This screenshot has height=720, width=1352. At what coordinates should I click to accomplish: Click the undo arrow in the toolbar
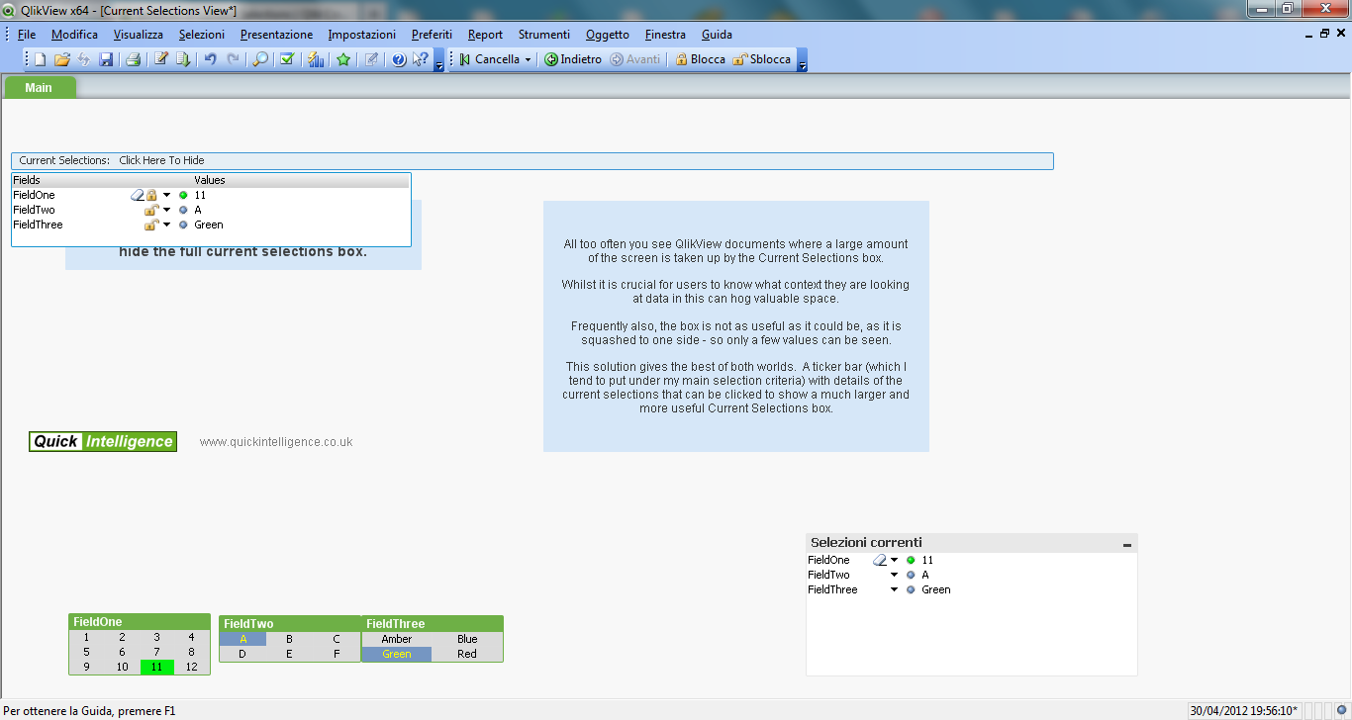point(210,59)
